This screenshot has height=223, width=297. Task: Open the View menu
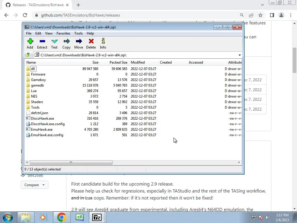coord(49,33)
